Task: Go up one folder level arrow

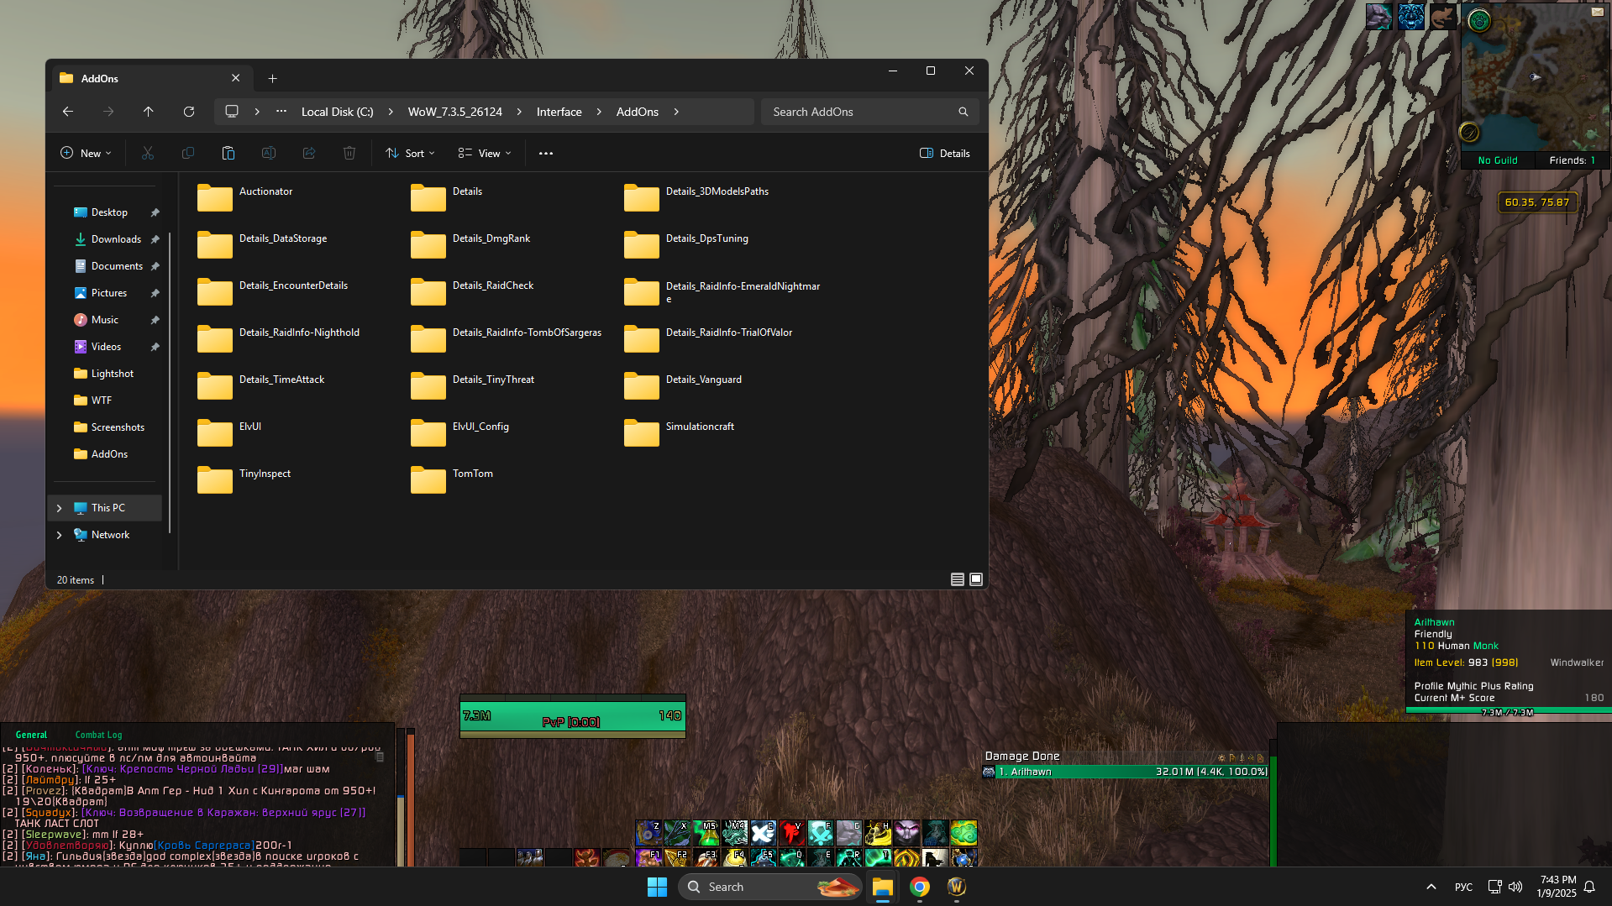Action: (149, 112)
